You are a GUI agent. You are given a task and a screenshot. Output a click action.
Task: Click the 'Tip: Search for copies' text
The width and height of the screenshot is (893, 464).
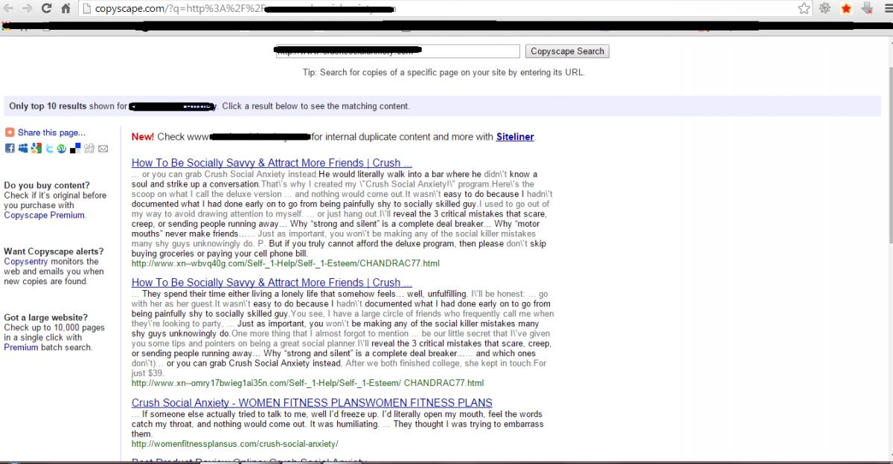tap(444, 73)
